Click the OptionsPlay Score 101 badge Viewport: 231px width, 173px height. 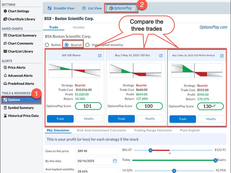(x=88, y=106)
